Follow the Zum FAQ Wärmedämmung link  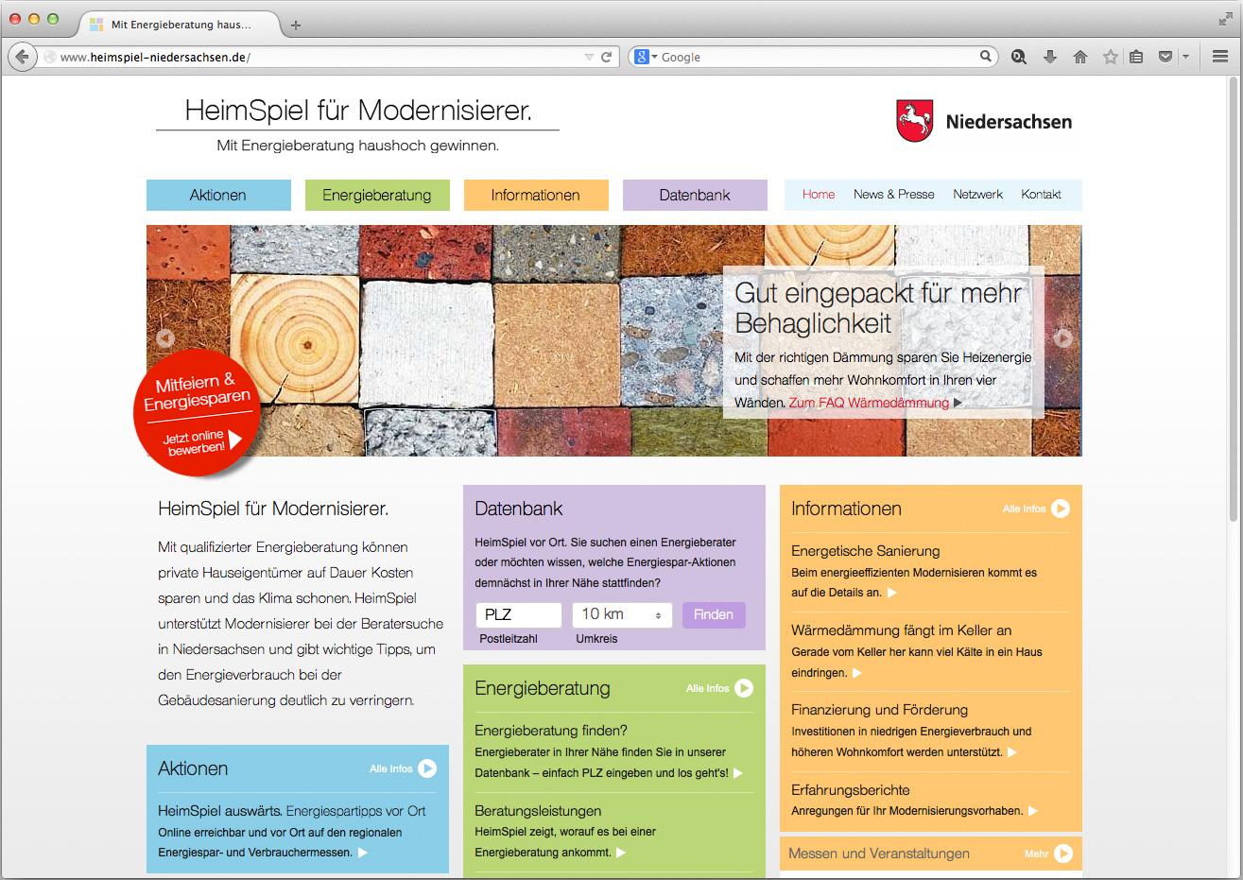coord(869,403)
